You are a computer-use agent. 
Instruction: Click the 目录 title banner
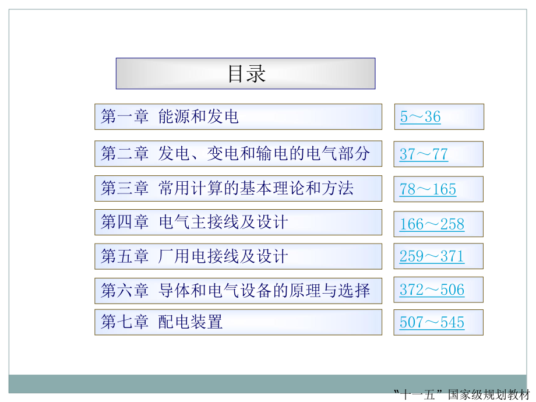[x=246, y=74]
